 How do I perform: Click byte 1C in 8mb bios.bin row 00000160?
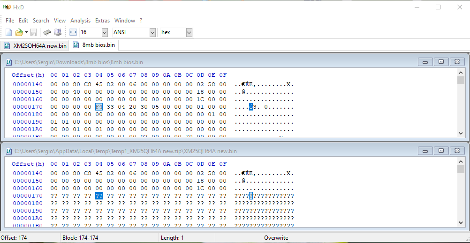tap(200, 99)
